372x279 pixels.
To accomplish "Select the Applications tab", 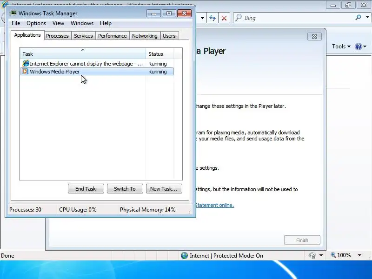I will 27,35.
